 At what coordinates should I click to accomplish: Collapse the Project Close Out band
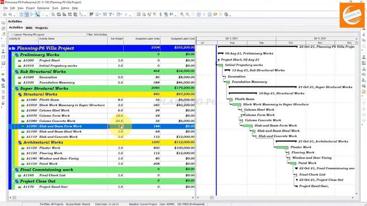click(x=13, y=181)
